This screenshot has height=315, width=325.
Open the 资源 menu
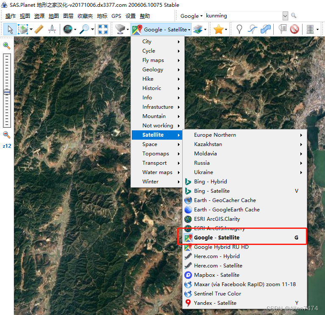39,16
